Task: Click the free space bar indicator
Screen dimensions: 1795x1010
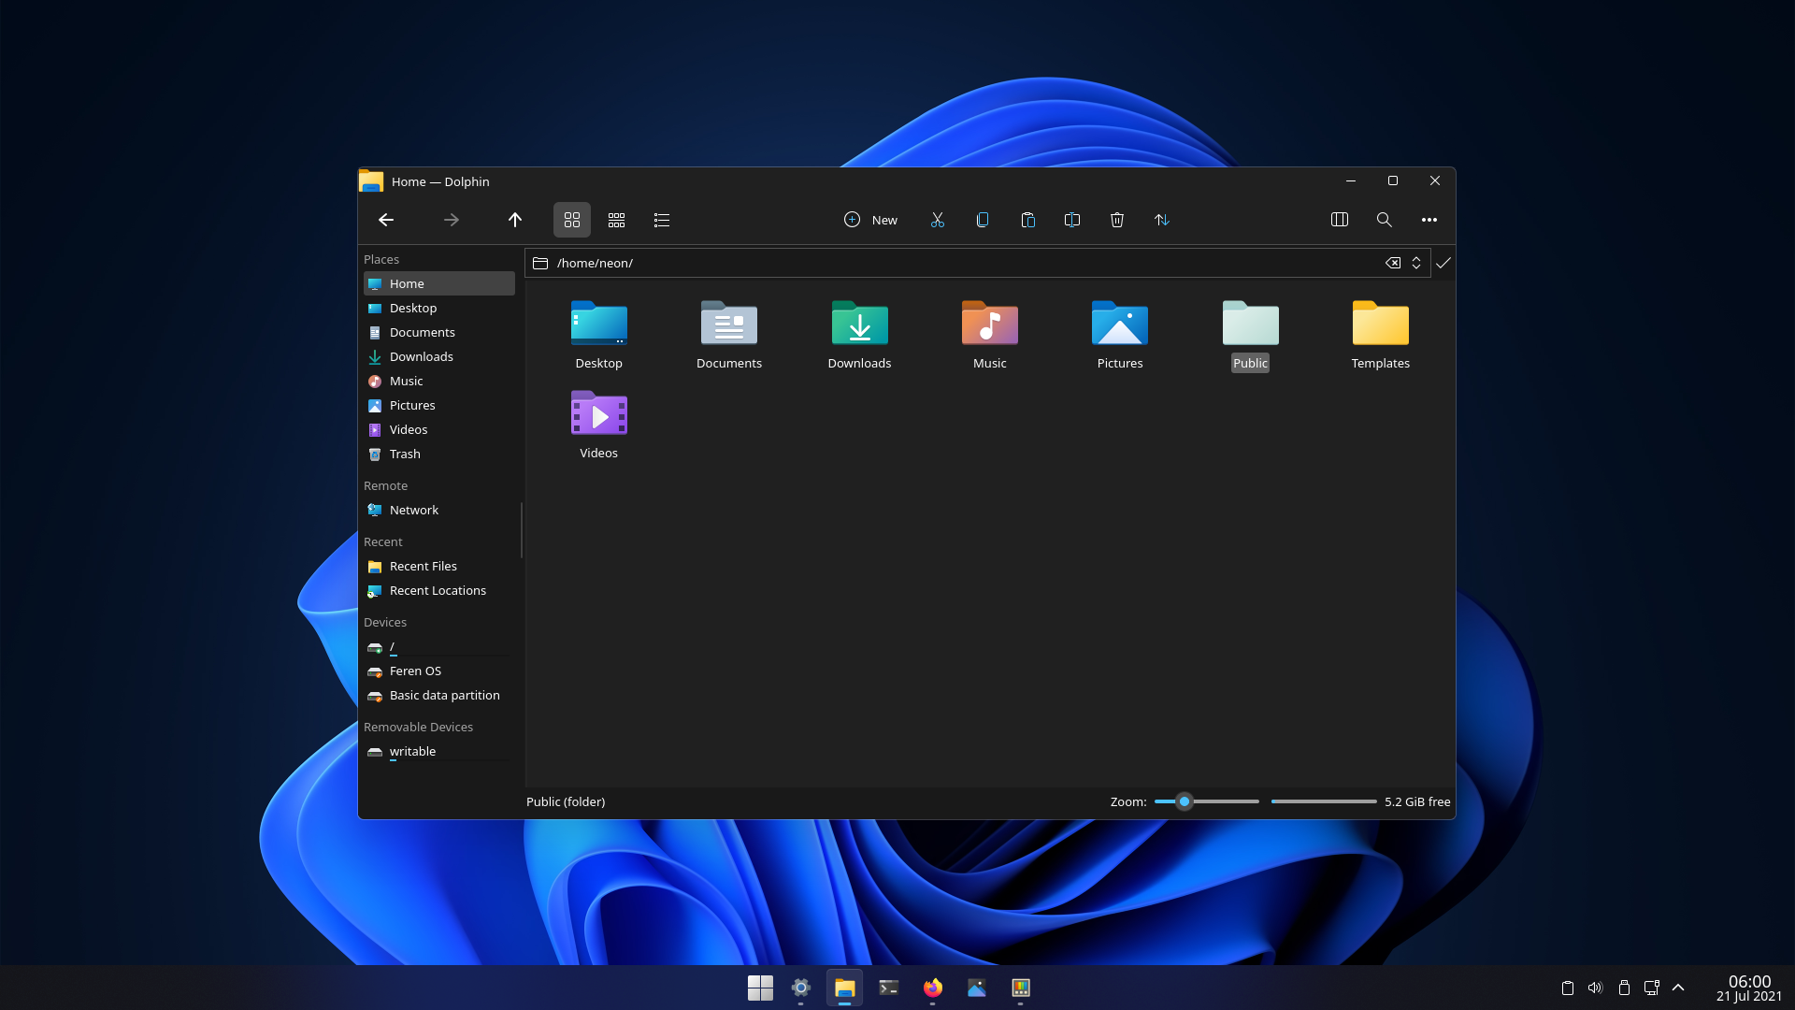Action: pos(1324,801)
